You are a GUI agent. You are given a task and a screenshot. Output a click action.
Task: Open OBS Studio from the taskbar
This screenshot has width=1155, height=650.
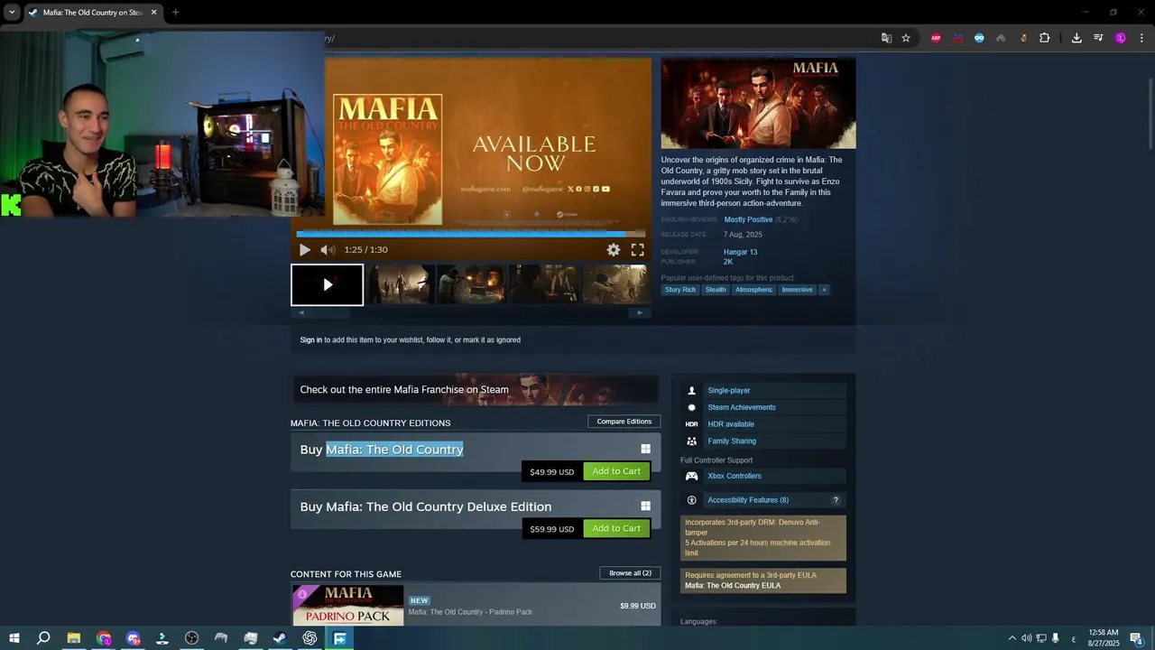point(191,638)
